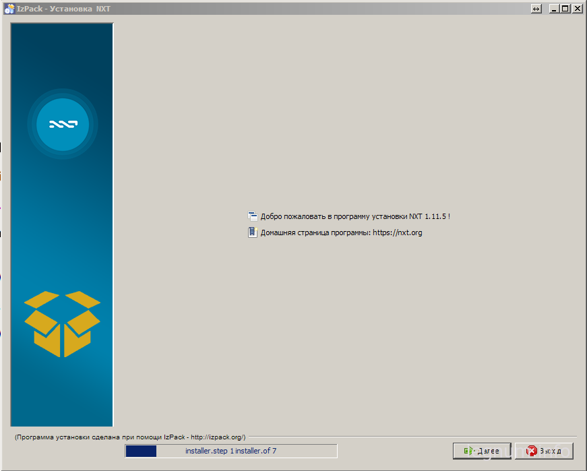This screenshot has width=587, height=471.
Task: Click the open box package image
Action: [x=62, y=324]
